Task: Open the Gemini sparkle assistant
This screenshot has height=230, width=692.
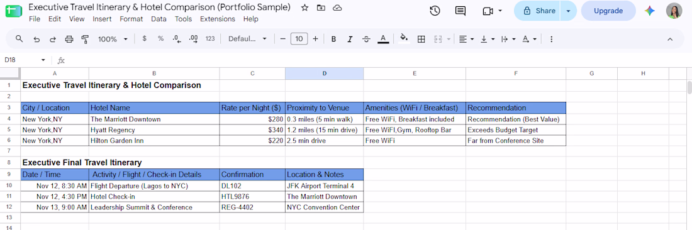Action: coord(650,11)
